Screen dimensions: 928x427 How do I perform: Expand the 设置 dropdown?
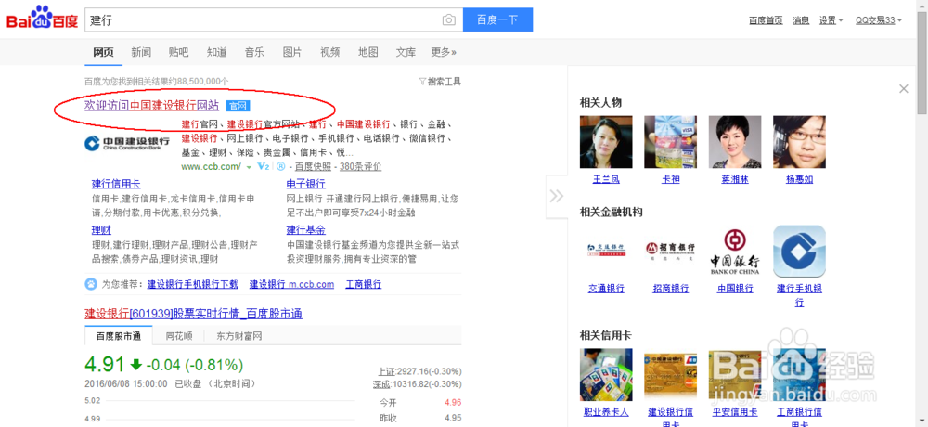tap(831, 20)
